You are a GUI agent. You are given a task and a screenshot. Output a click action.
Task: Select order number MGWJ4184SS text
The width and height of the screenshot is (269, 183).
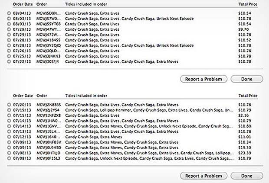(x=49, y=40)
